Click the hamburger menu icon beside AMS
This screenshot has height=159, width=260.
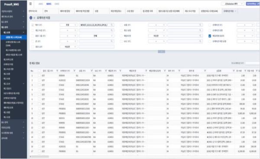pyautogui.click(x=30, y=3)
